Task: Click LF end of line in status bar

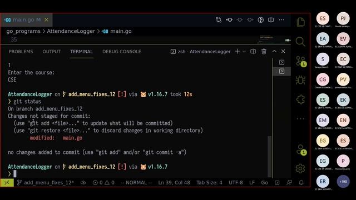Action: click(252, 183)
